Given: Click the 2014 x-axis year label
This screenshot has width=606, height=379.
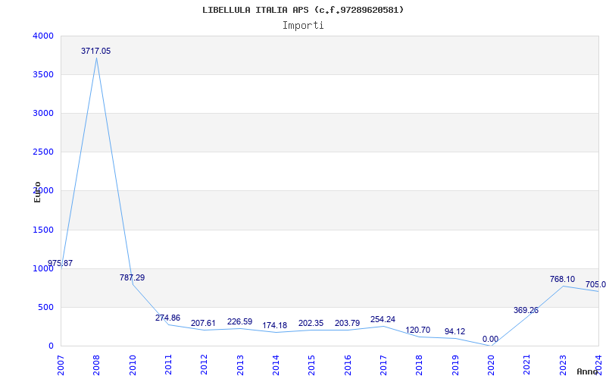Looking at the screenshot, I should (276, 365).
